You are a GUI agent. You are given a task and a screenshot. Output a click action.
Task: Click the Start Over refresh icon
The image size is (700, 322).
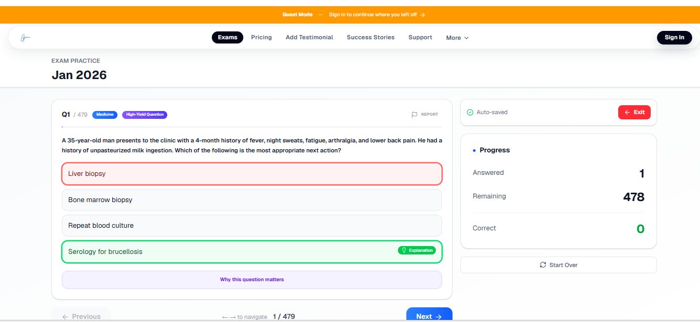coord(543,265)
